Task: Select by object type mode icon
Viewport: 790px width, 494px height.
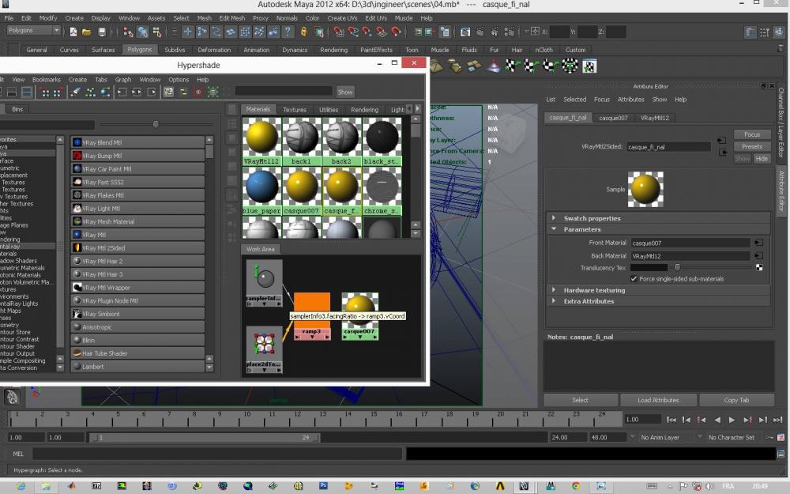Action: pos(142,32)
